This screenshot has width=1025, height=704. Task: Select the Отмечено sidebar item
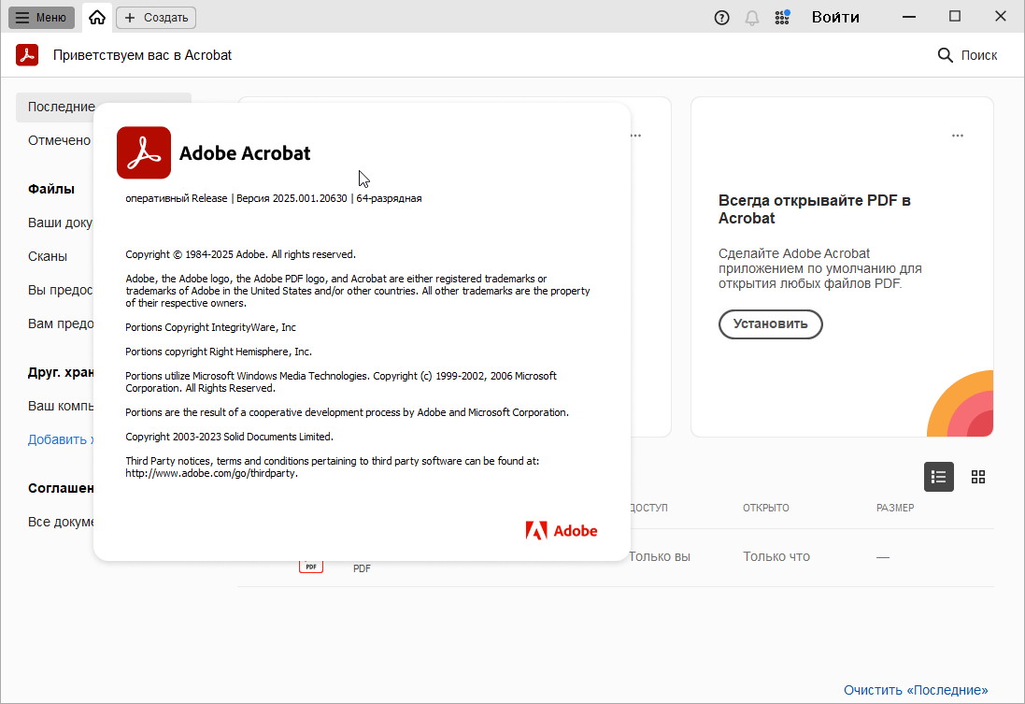[60, 140]
